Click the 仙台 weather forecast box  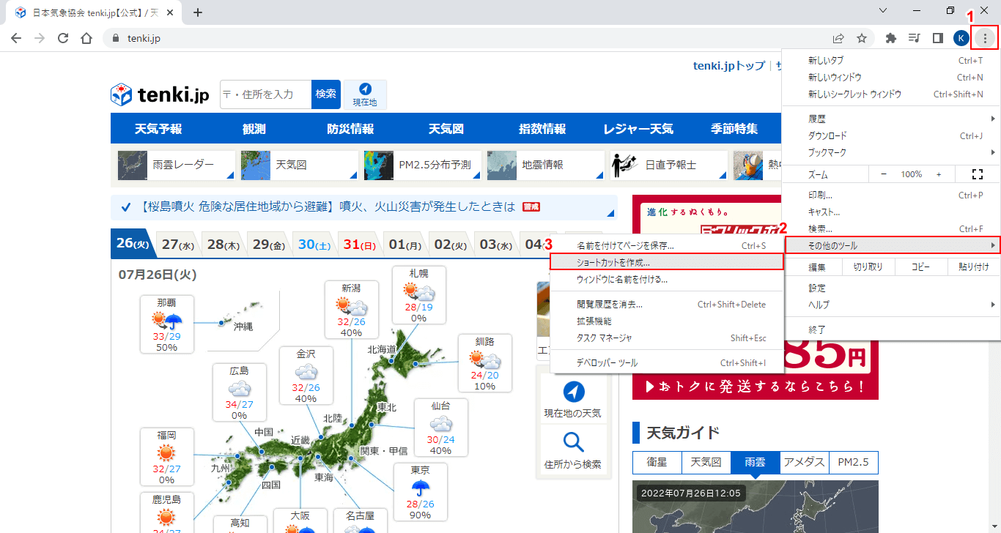pos(440,428)
